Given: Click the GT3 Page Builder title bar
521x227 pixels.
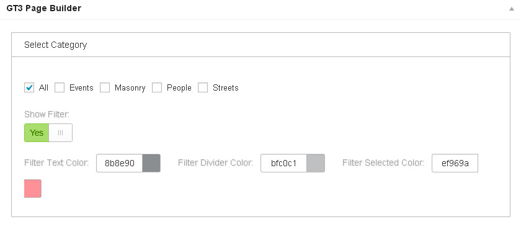Looking at the screenshot, I should click(260, 9).
